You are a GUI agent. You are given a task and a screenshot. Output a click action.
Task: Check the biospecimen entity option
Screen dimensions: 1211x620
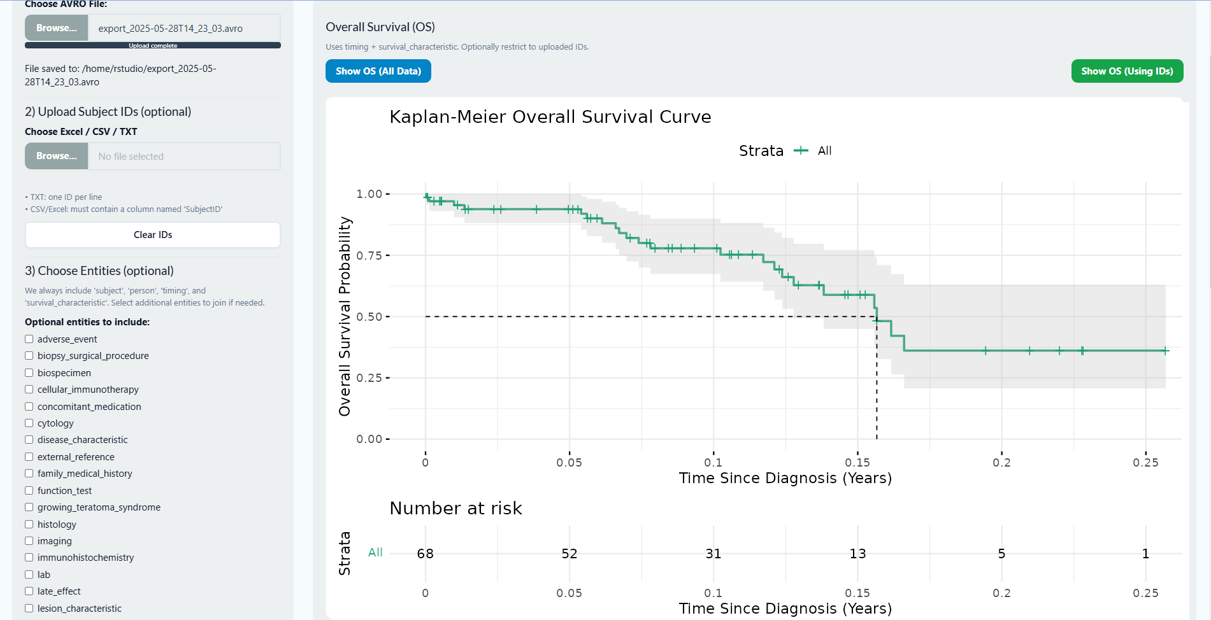(29, 373)
